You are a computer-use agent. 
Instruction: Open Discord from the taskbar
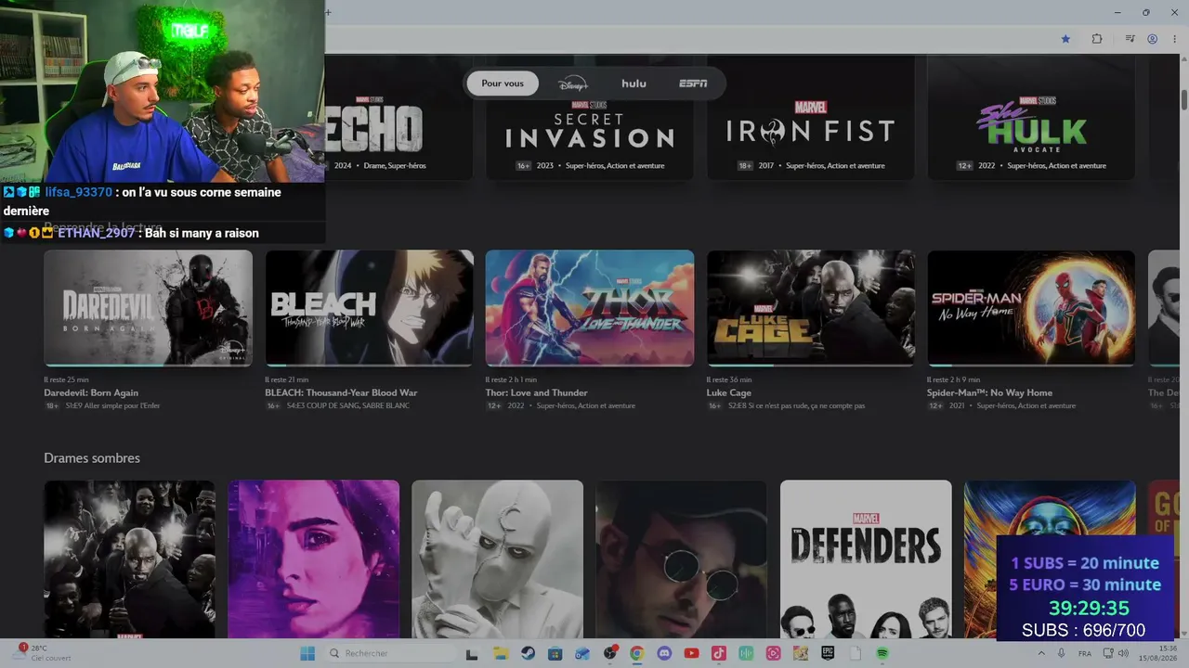click(664, 653)
